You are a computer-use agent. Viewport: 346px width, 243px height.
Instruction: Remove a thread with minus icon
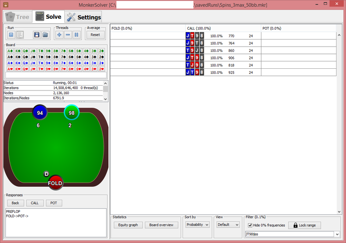tap(68, 35)
